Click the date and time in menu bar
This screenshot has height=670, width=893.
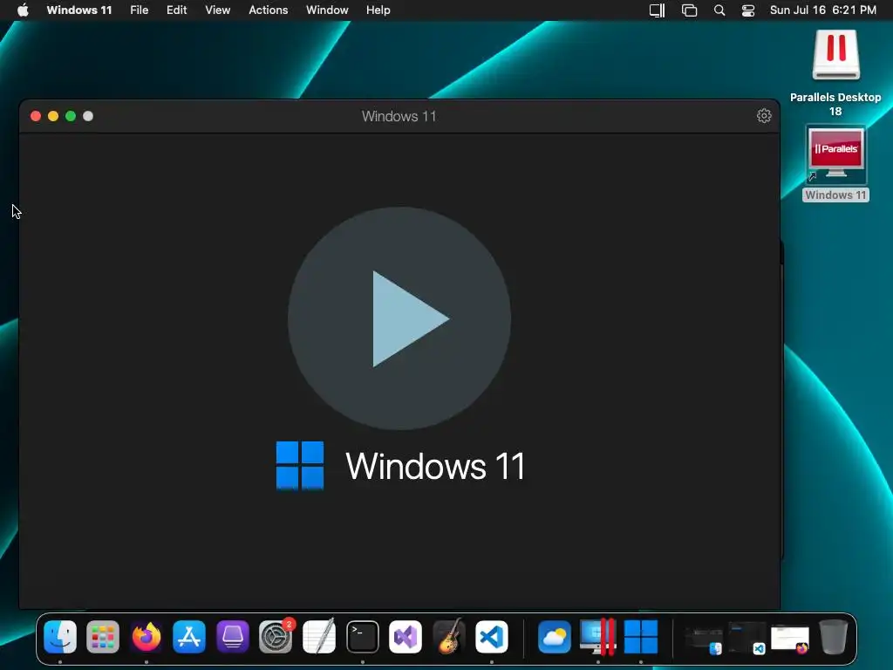point(823,10)
